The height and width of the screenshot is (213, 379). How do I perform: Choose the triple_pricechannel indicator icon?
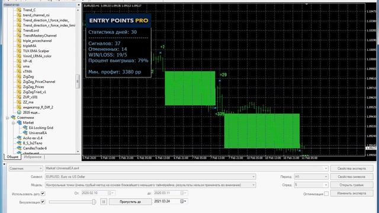click(19, 41)
